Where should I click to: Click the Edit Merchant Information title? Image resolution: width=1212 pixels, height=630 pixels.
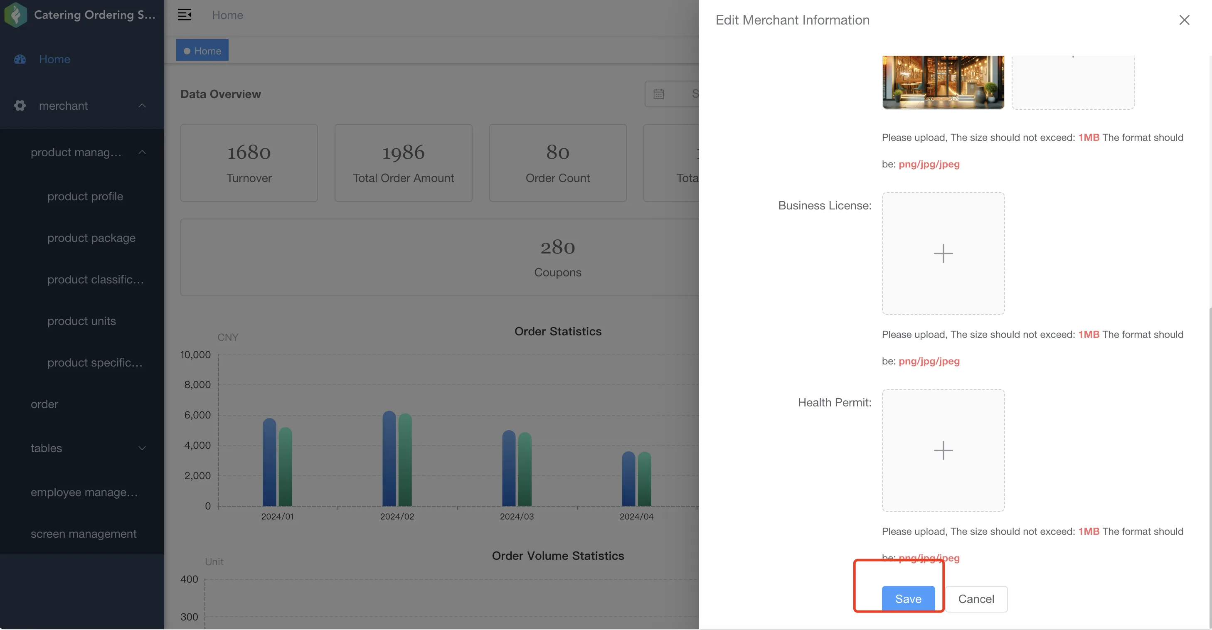(x=792, y=20)
